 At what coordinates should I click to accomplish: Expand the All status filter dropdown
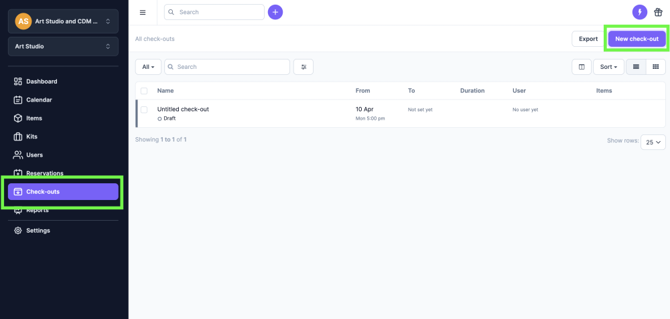pos(148,67)
